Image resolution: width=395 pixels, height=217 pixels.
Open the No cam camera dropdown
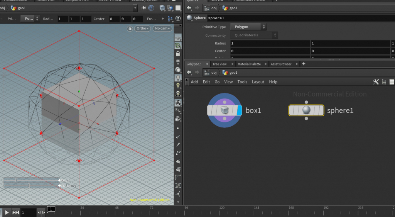pyautogui.click(x=162, y=29)
